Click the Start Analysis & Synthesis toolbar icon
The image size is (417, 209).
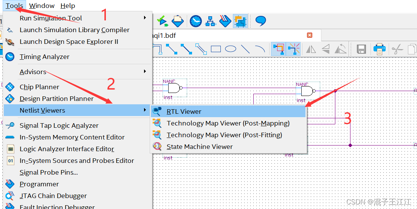coord(163,21)
